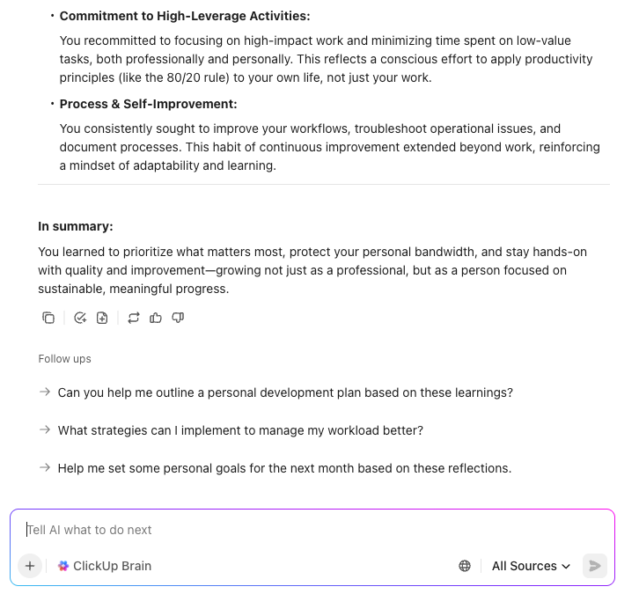
Task: Regenerate the AI response
Action: (134, 318)
